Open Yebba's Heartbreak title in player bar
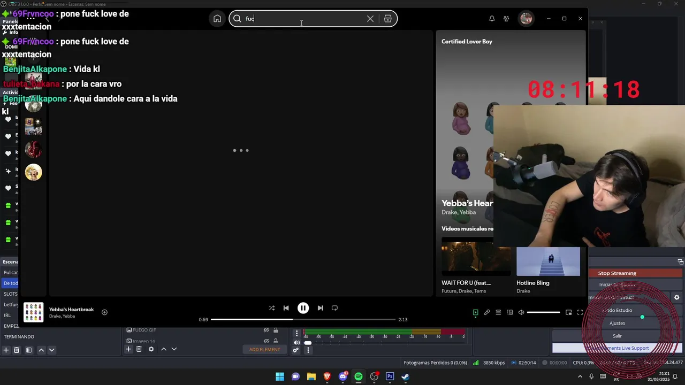Viewport: 685px width, 385px height. [71, 310]
